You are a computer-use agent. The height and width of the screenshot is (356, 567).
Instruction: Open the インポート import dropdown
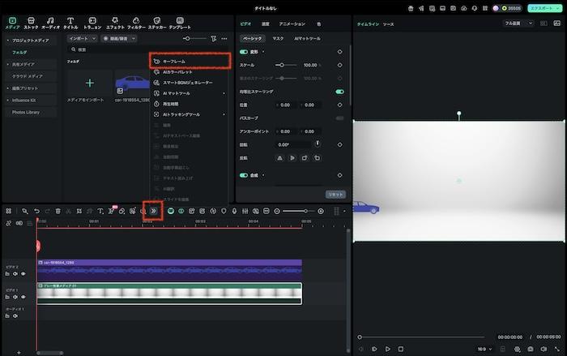pos(81,38)
